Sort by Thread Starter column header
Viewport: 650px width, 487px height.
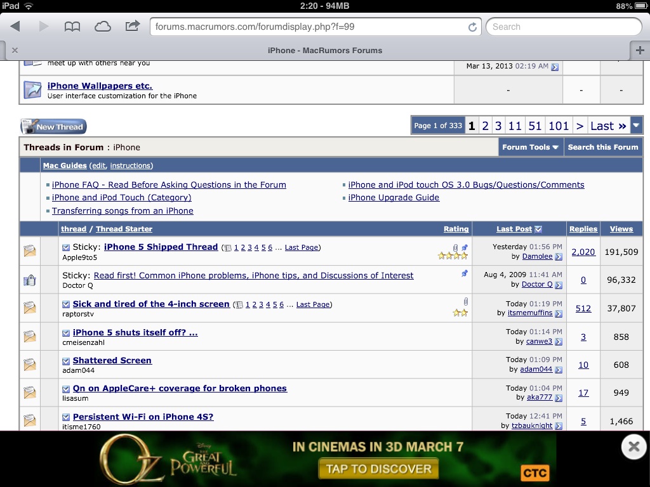(x=124, y=229)
